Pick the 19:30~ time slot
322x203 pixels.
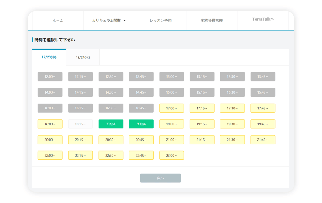pos(232,124)
